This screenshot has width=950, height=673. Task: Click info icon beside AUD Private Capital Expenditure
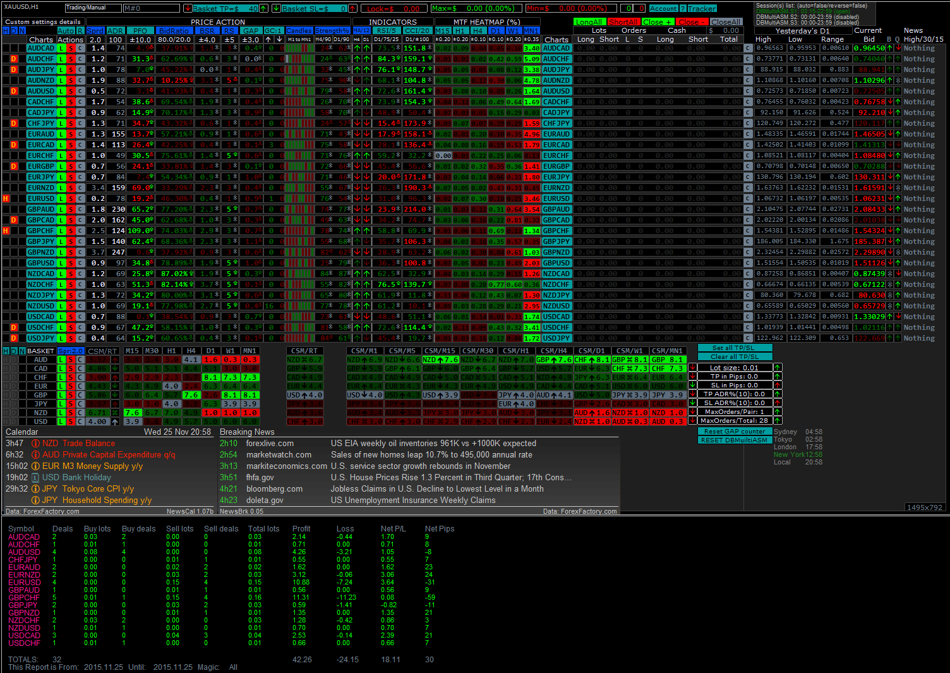[x=36, y=455]
